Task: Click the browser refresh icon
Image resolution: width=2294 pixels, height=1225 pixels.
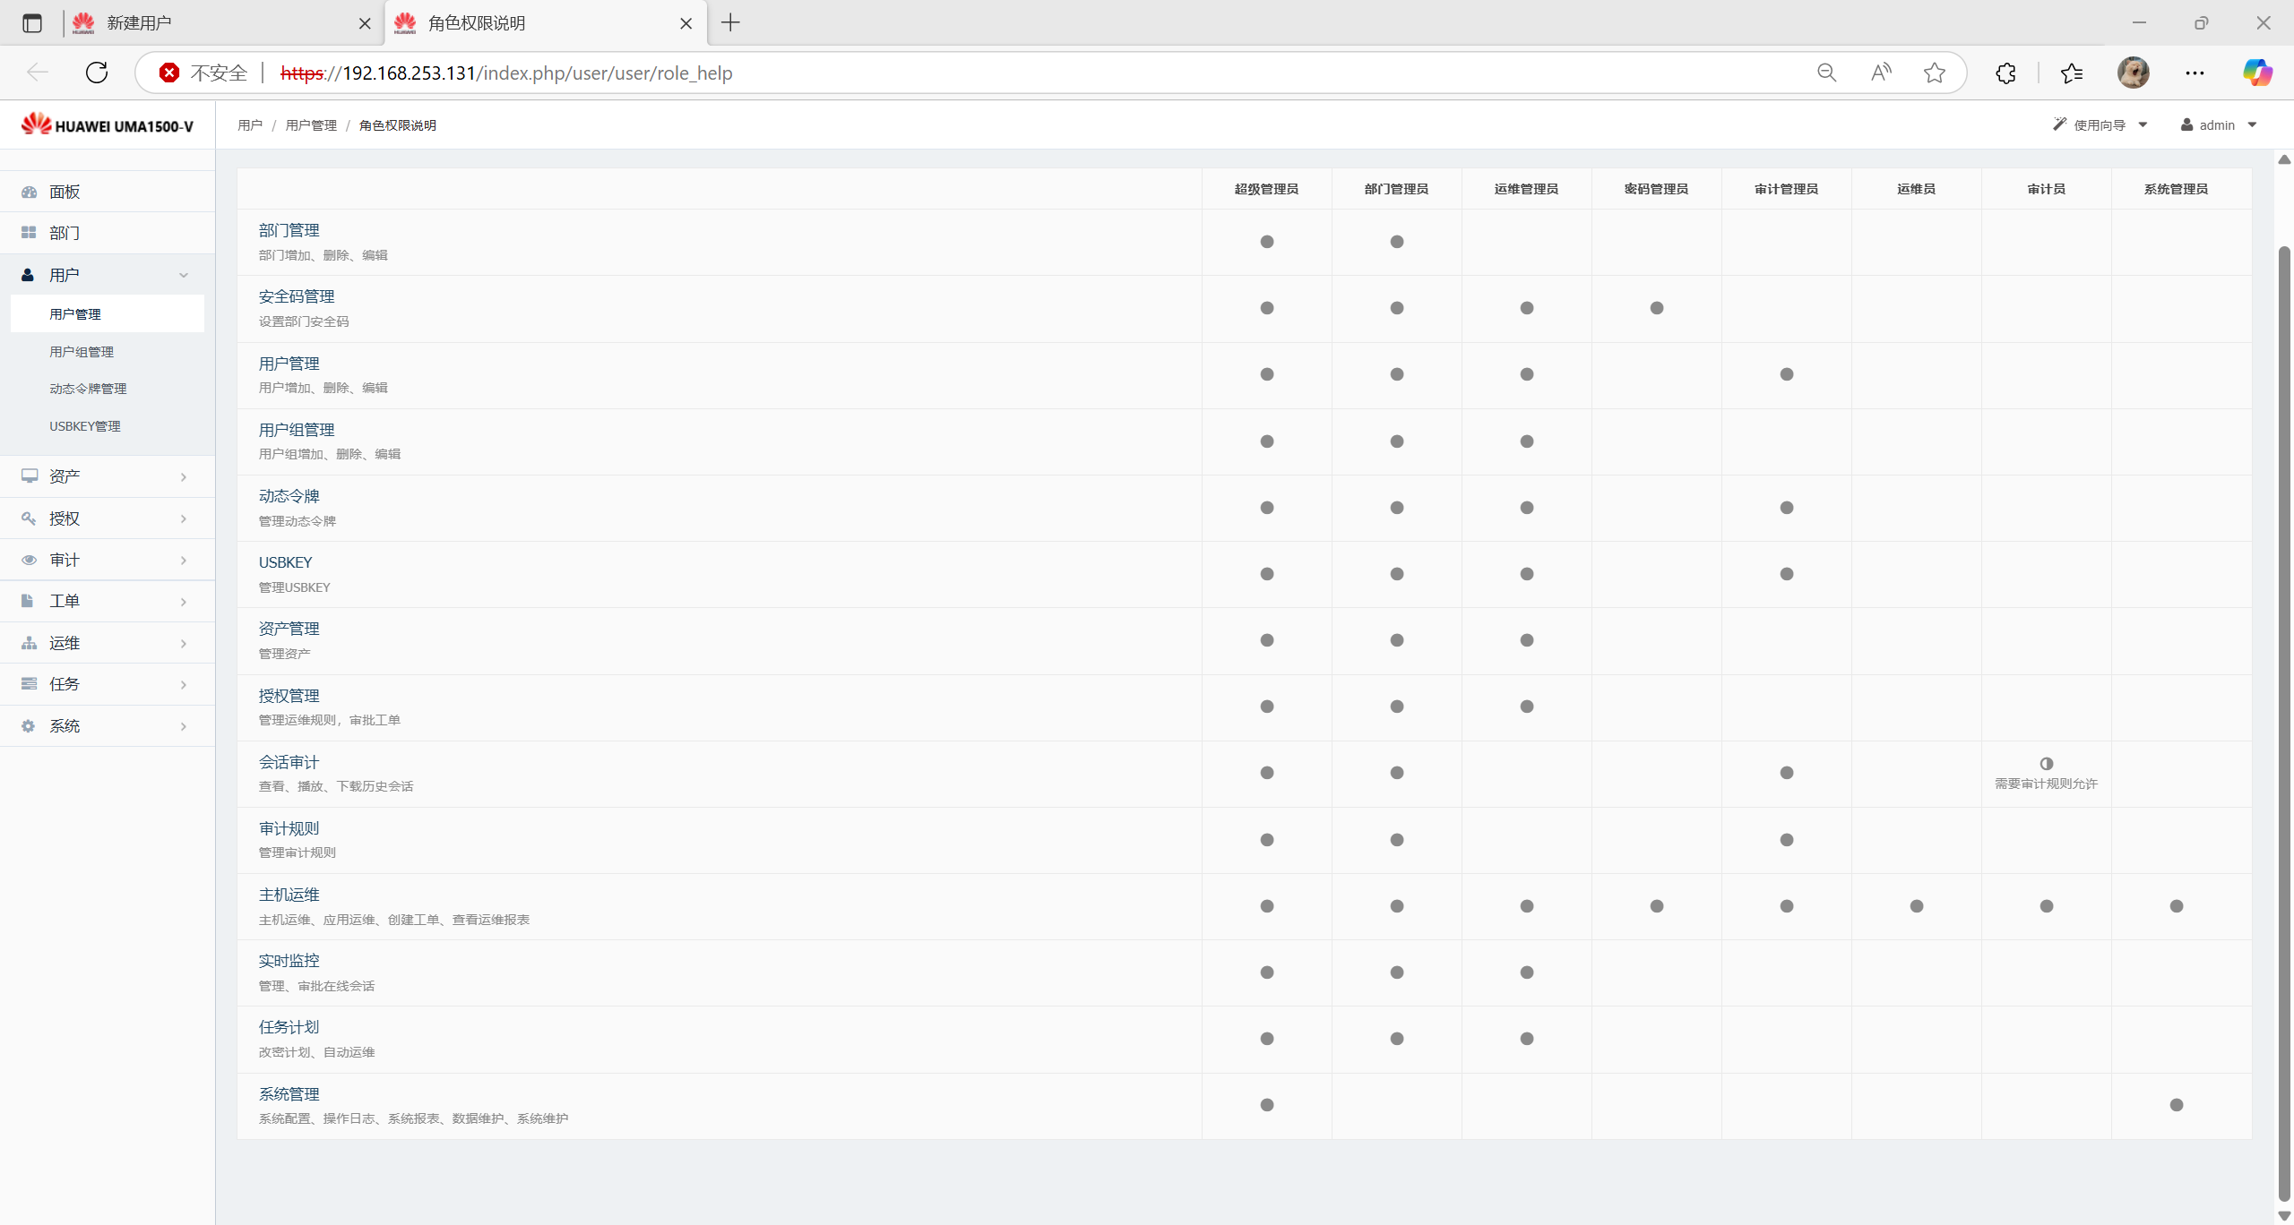Action: pos(97,73)
